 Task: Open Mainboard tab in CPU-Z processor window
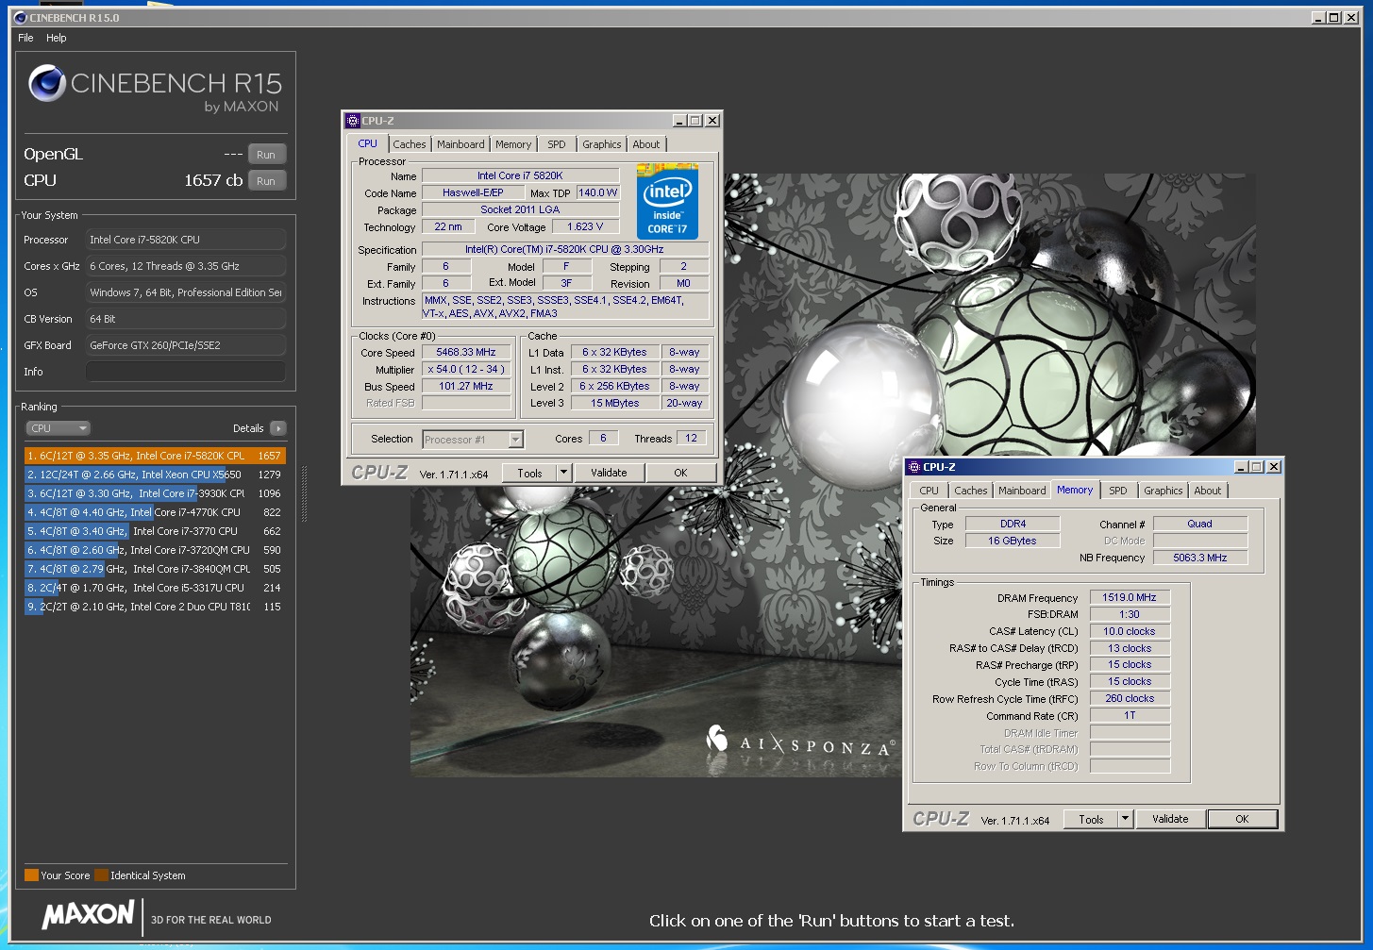[x=460, y=144]
